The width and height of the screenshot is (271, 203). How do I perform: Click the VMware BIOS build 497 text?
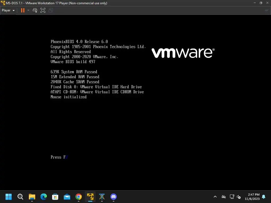tap(73, 62)
